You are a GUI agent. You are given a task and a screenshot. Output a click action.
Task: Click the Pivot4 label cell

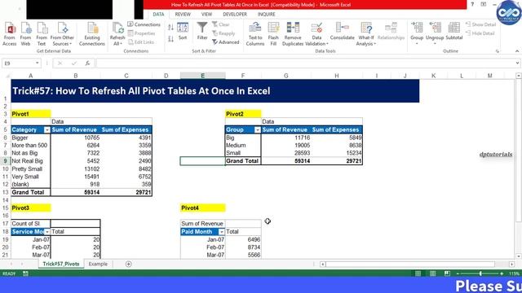click(x=203, y=208)
